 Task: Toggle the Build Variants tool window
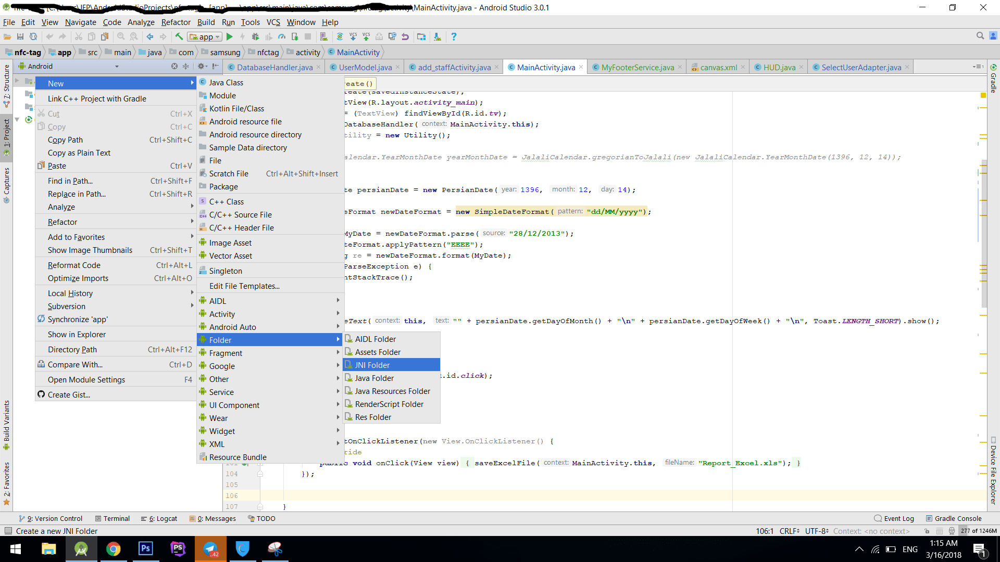(6, 425)
